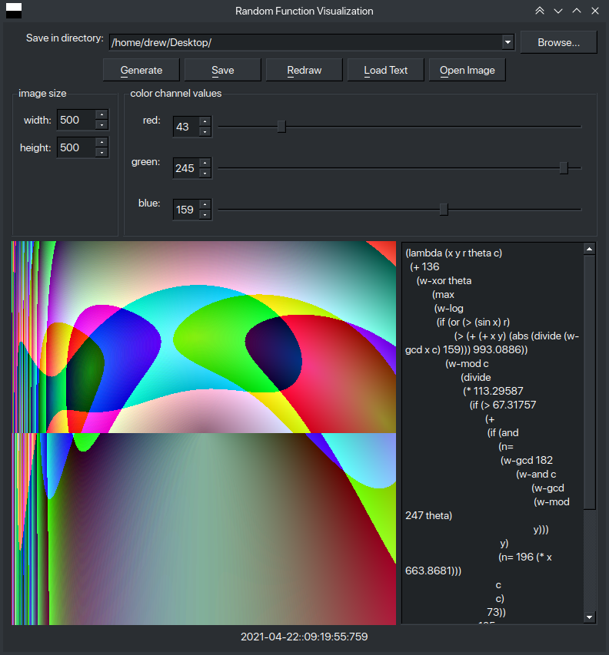Image resolution: width=609 pixels, height=655 pixels.
Task: Click the blue channel slider handle
Action: pos(444,210)
